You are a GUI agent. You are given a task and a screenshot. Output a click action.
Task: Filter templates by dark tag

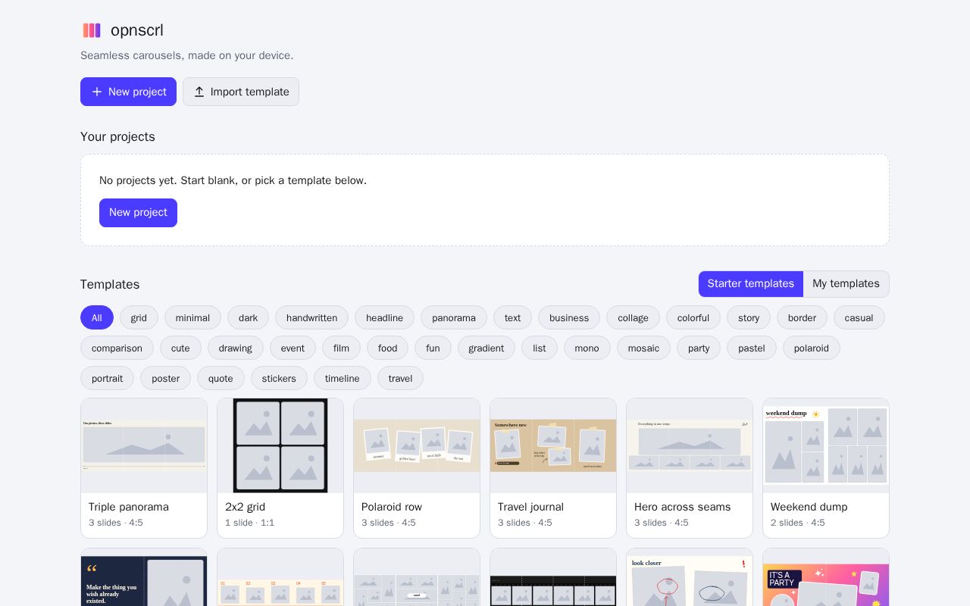[x=248, y=317]
